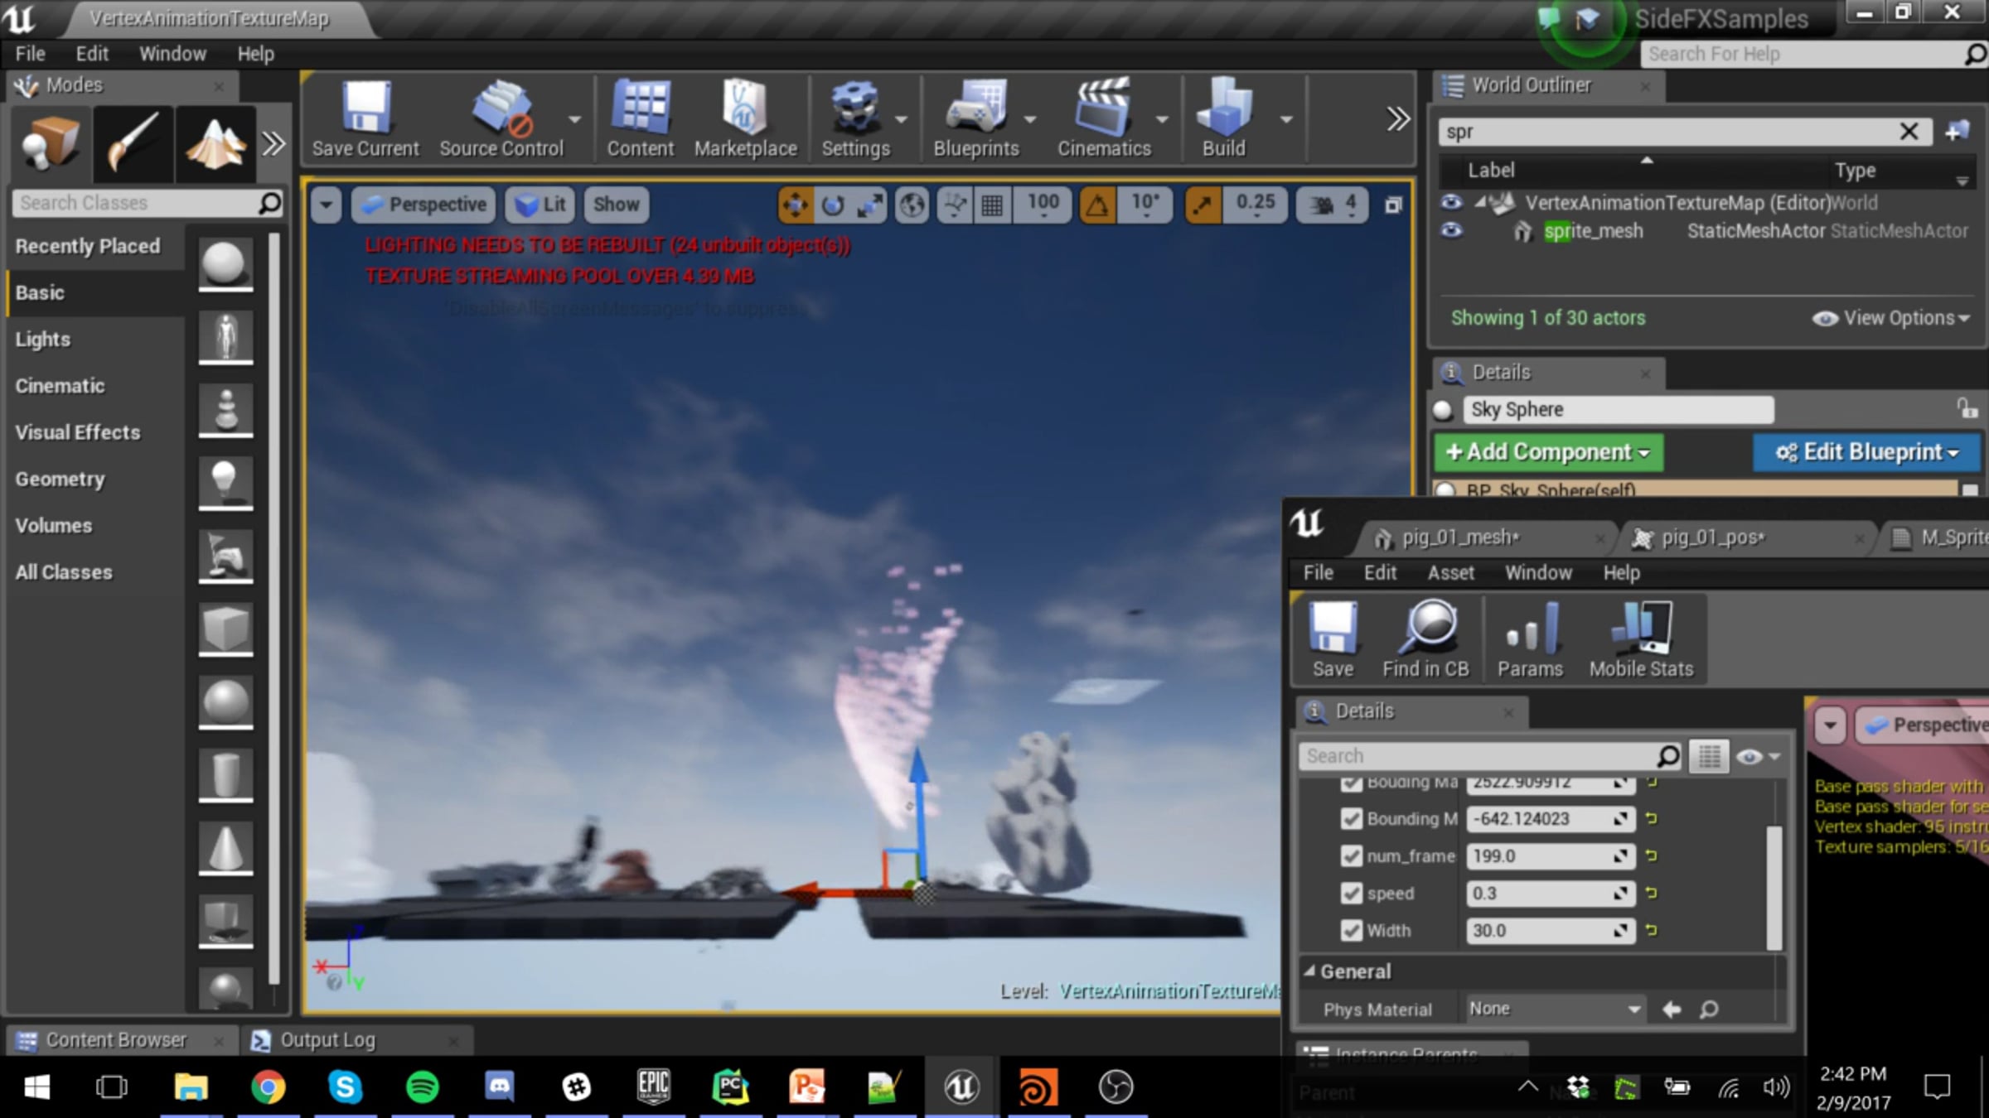
Task: Open the Windows Start menu
Action: click(x=36, y=1087)
